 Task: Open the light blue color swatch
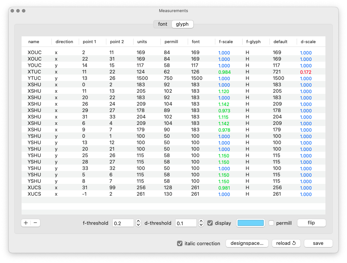250,223
